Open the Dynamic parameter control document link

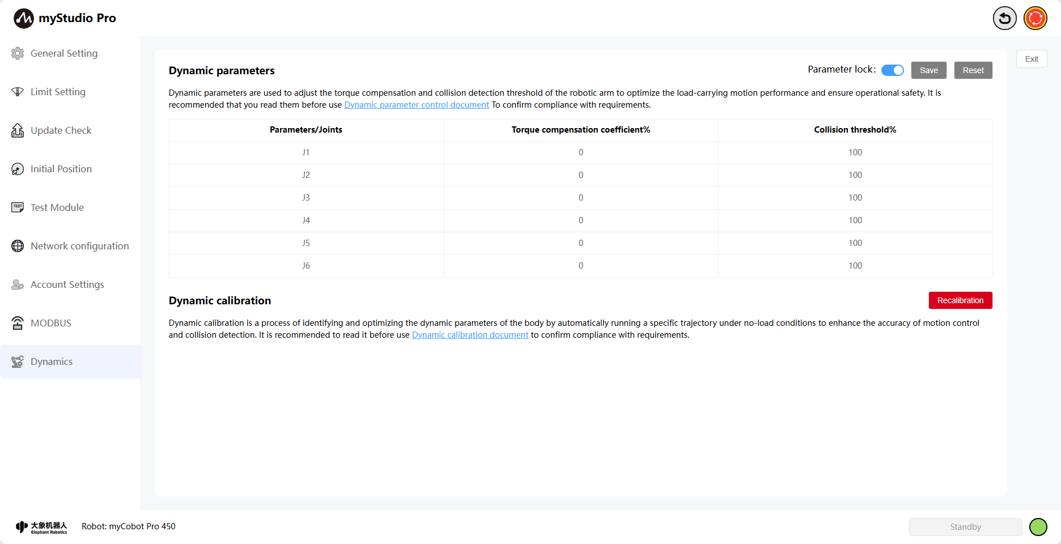pyautogui.click(x=416, y=105)
